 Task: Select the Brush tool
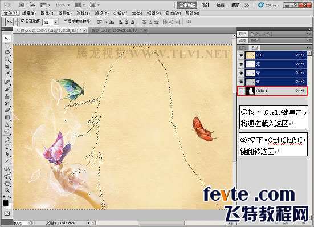coord(7,89)
